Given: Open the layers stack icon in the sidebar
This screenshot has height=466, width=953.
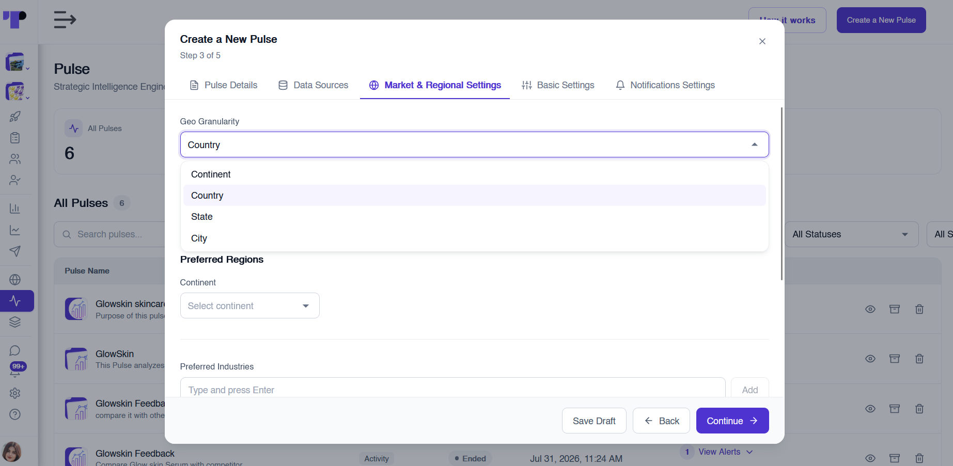Looking at the screenshot, I should [15, 322].
